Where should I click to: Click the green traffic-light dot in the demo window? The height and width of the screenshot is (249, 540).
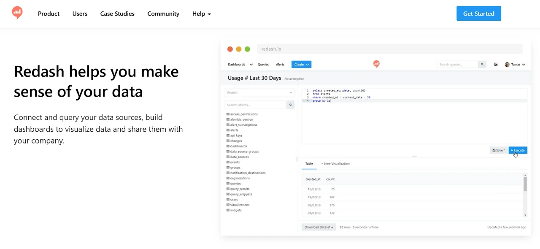click(247, 49)
